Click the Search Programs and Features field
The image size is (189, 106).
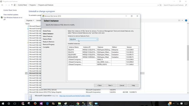[x=174, y=5]
